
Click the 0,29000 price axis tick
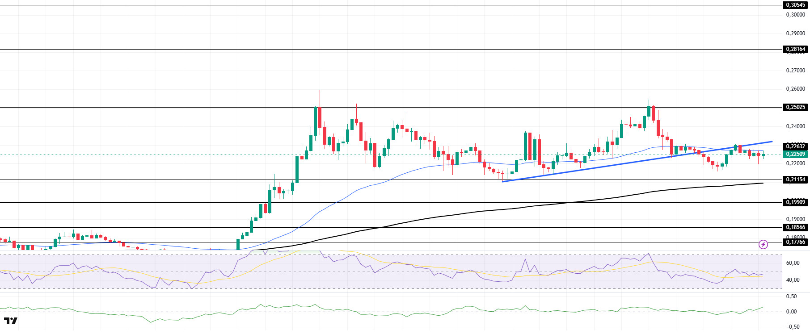click(x=795, y=33)
